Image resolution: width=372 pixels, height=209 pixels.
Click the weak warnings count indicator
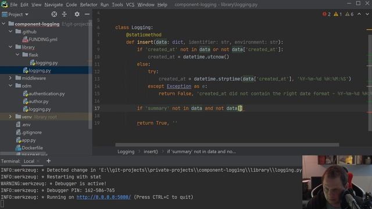click(349, 14)
